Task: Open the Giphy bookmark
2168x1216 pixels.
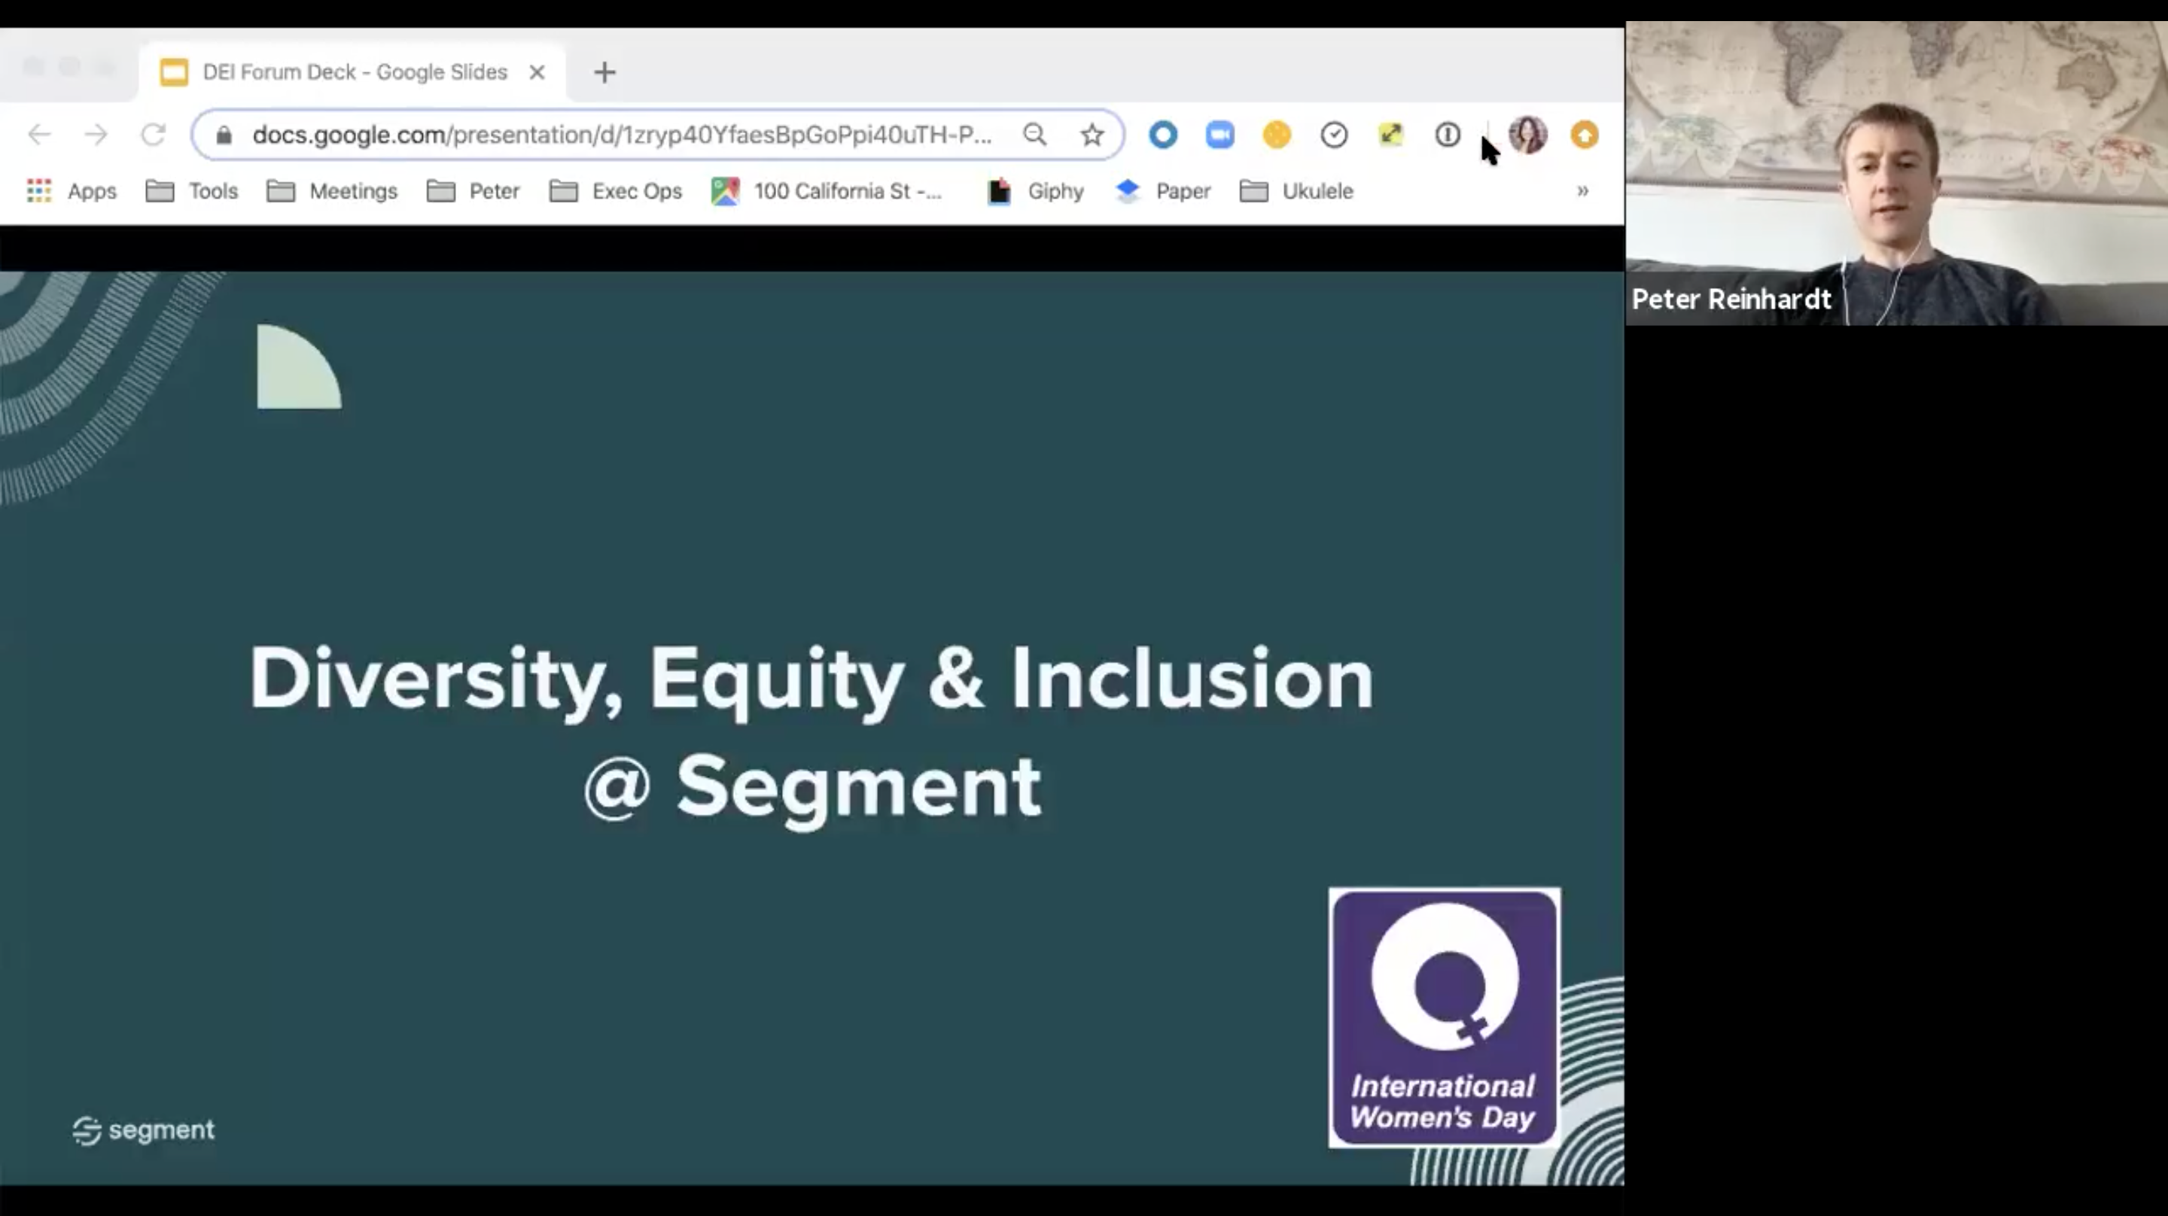Action: click(x=1036, y=191)
